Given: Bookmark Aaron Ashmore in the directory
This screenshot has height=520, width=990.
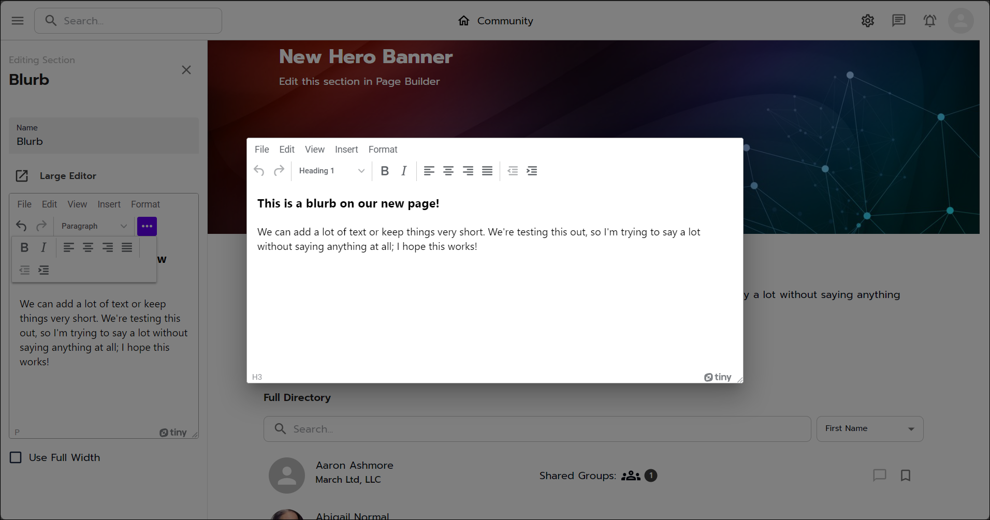Looking at the screenshot, I should click(x=906, y=476).
